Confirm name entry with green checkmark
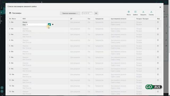Screen dimensions: 170x96 [x=49, y=25]
